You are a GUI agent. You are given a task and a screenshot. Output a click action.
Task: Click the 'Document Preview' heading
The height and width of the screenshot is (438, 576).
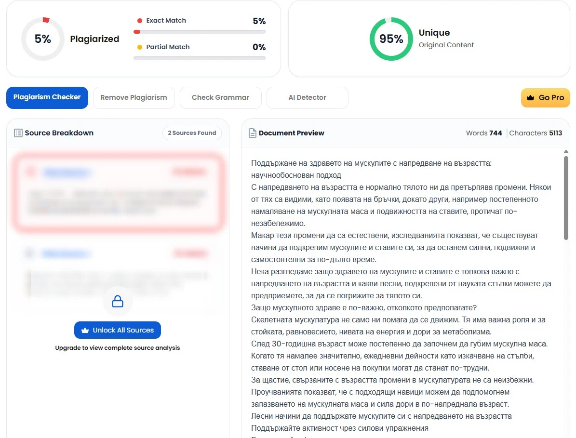click(x=291, y=133)
